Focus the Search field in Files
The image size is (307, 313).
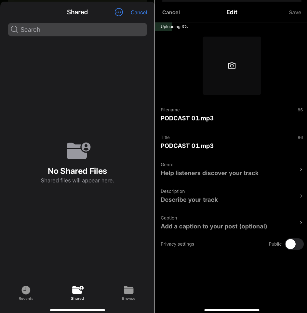(x=77, y=30)
